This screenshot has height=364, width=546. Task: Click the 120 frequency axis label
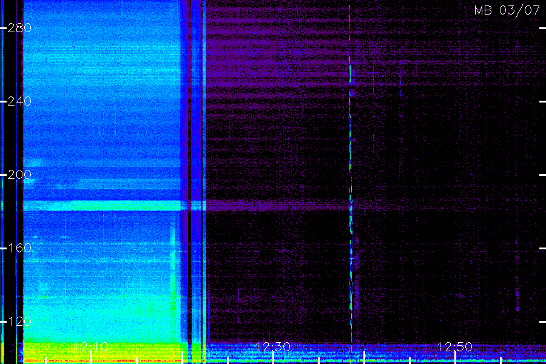(x=19, y=321)
